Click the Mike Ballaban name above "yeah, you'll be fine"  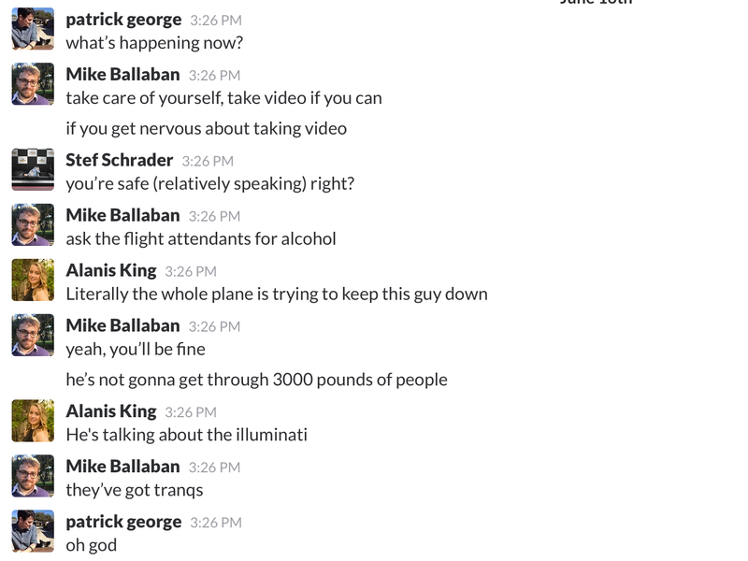point(122,325)
